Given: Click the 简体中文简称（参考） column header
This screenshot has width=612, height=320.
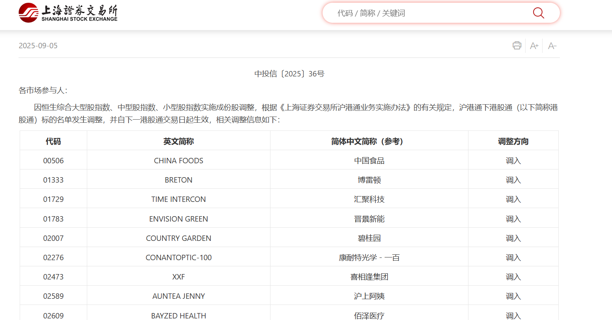Looking at the screenshot, I should click(x=369, y=141).
